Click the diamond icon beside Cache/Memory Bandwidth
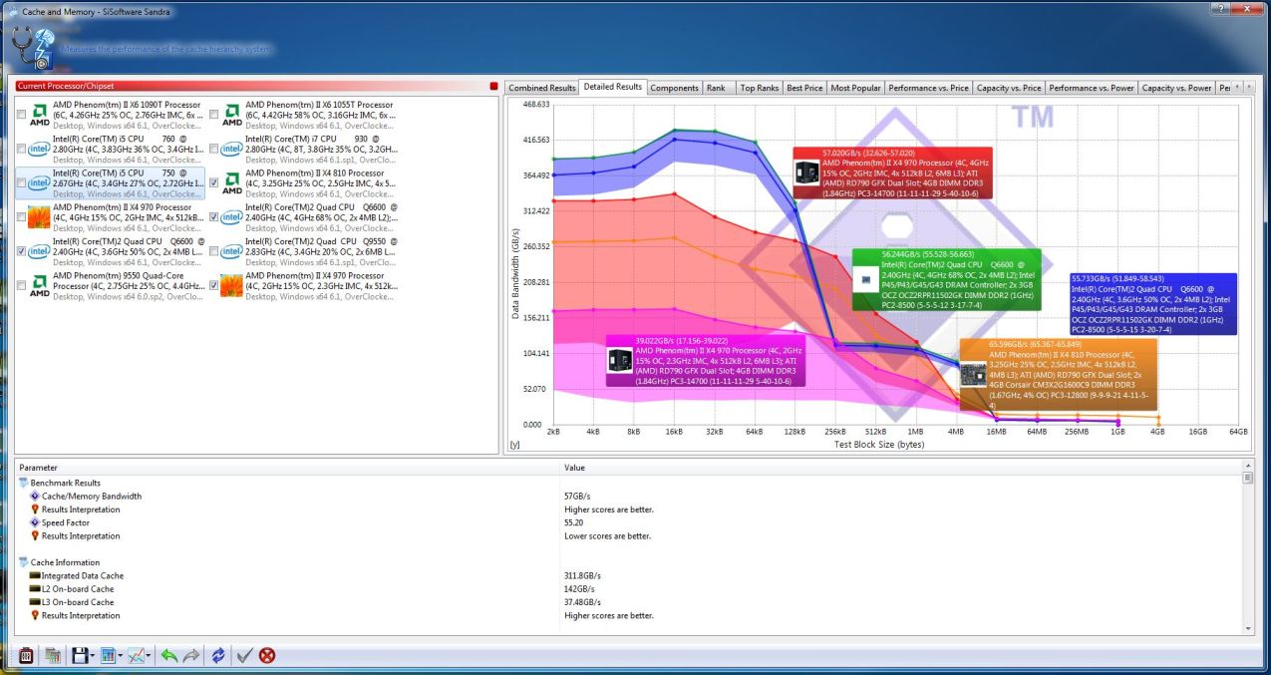Image resolution: width=1271 pixels, height=675 pixels. pyautogui.click(x=35, y=496)
